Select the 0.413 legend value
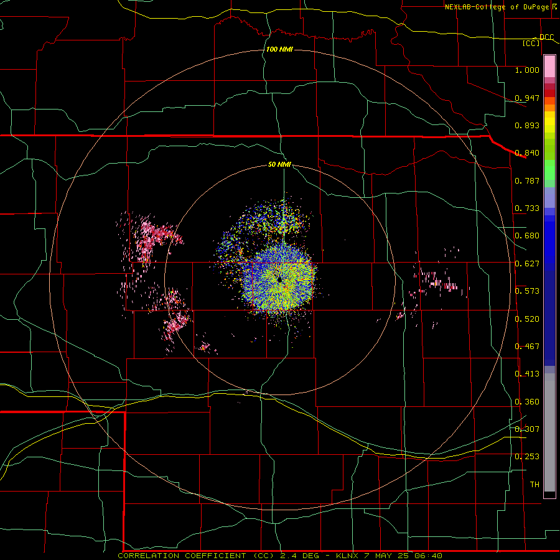The width and height of the screenshot is (560, 560). [x=527, y=374]
